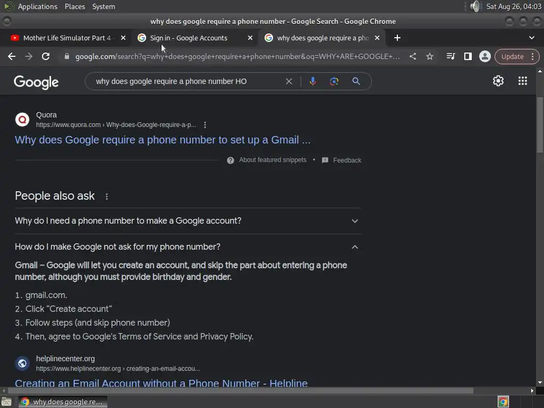
Task: Open the clock date display
Action: point(514,6)
